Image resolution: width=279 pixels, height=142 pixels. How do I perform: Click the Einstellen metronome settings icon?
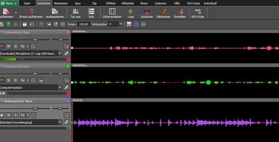coord(180,13)
